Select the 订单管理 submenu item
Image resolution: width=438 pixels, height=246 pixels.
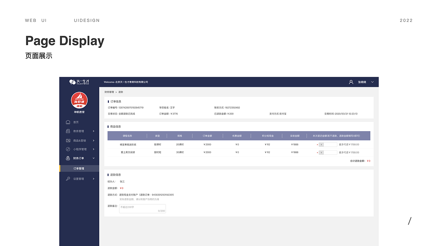pyautogui.click(x=79, y=168)
